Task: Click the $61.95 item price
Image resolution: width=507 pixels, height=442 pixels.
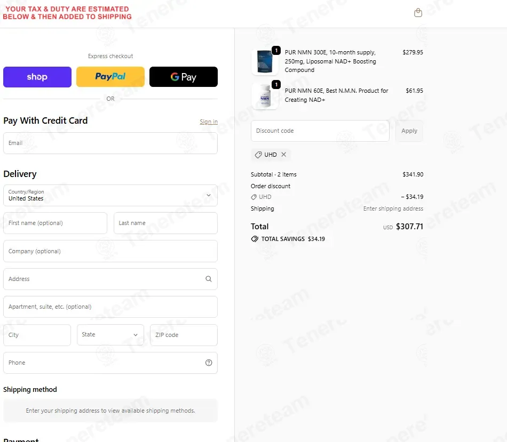Action: [414, 91]
